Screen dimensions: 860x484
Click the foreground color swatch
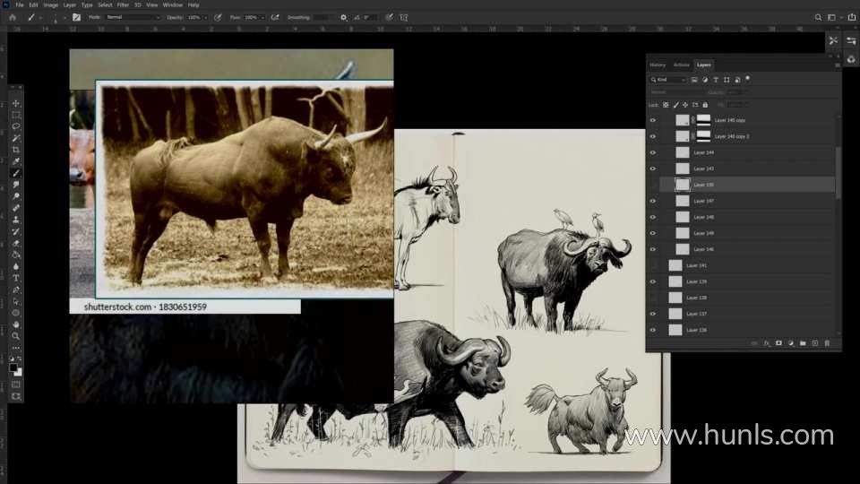13,367
